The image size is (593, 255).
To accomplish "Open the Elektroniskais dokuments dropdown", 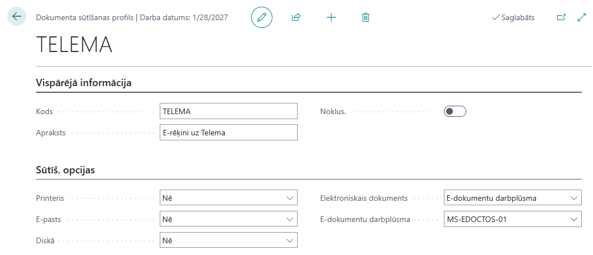I will point(512,198).
